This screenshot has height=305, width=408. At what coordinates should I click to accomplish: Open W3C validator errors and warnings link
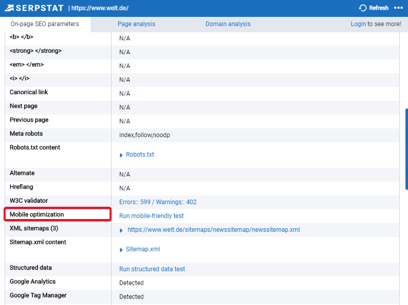pos(158,202)
